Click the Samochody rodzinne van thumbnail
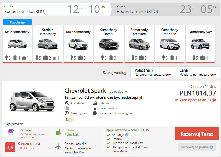This screenshot has height=157, width=221. (x=170, y=44)
